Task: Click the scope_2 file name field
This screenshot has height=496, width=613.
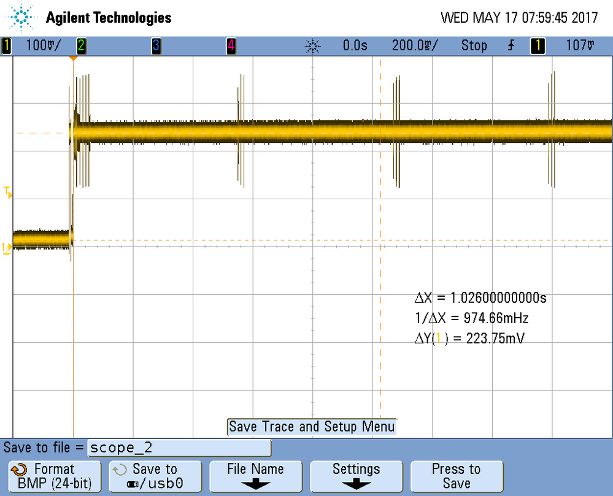Action: pyautogui.click(x=179, y=448)
